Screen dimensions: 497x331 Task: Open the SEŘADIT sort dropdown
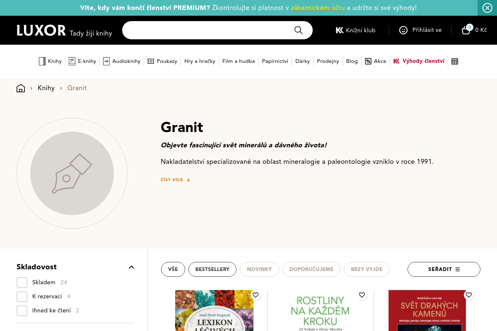click(x=444, y=269)
